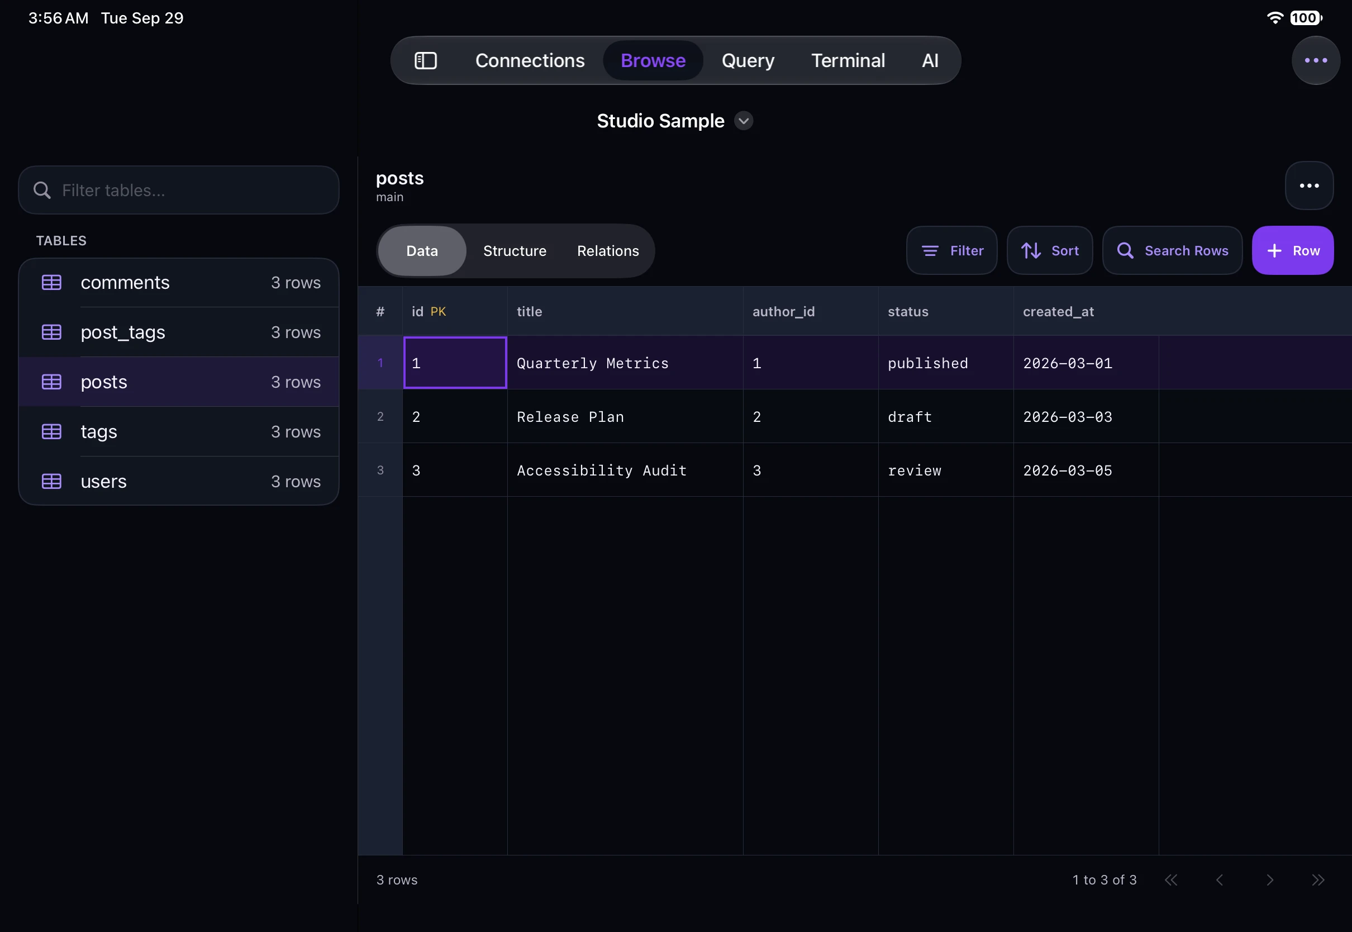The image size is (1352, 932).
Task: Click the Wi-Fi status icon
Action: [x=1275, y=18]
